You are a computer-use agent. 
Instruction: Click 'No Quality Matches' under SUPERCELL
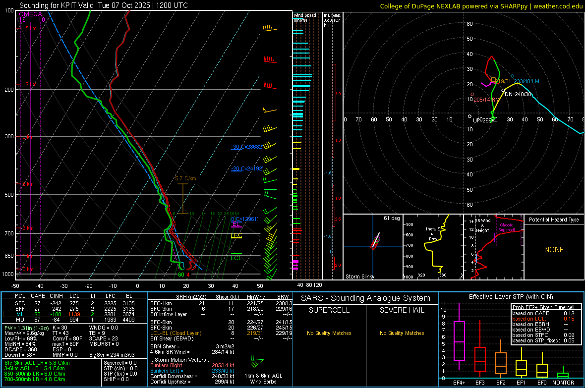329,333
